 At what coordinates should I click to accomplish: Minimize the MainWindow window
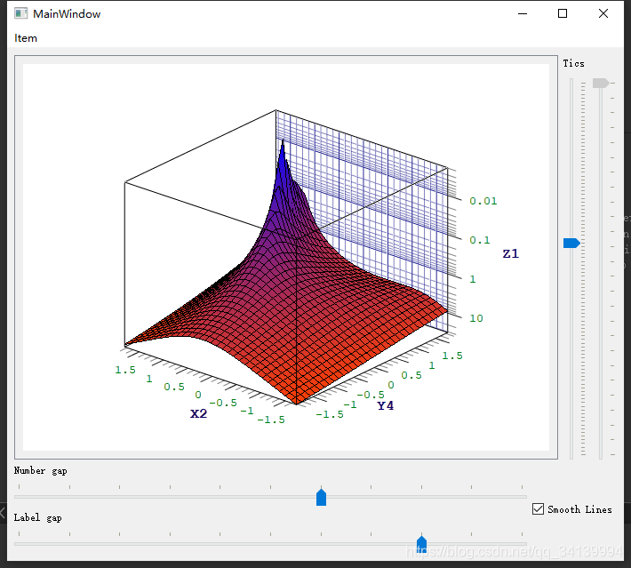pos(523,13)
